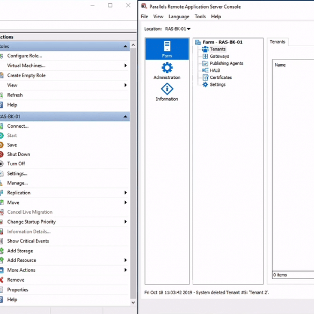Select Certificates in the farm tree
The width and height of the screenshot is (314, 314).
221,77
